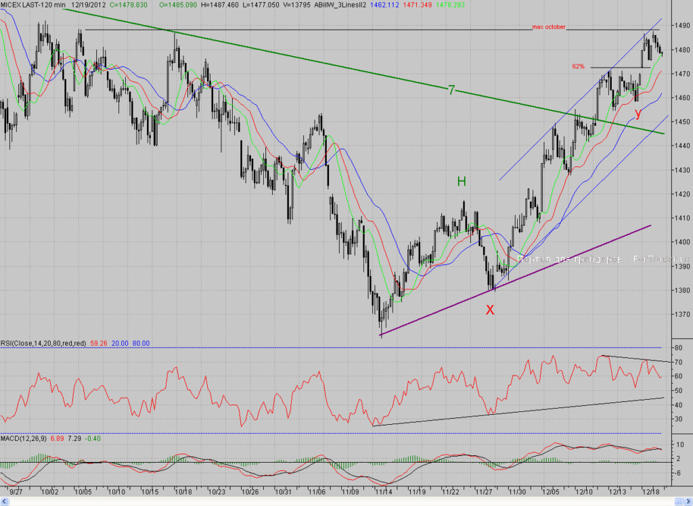Click the scrollbar left arrow button
This screenshot has height=506, width=693.
coord(5,501)
